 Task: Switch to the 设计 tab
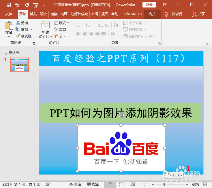click(43, 14)
